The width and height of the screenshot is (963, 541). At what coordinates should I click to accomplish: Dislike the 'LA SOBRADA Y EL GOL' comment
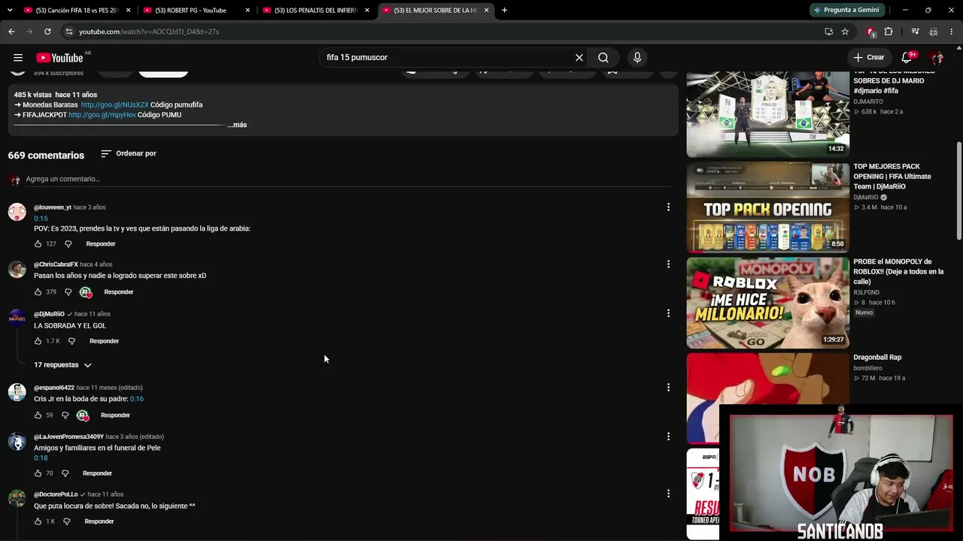(71, 341)
